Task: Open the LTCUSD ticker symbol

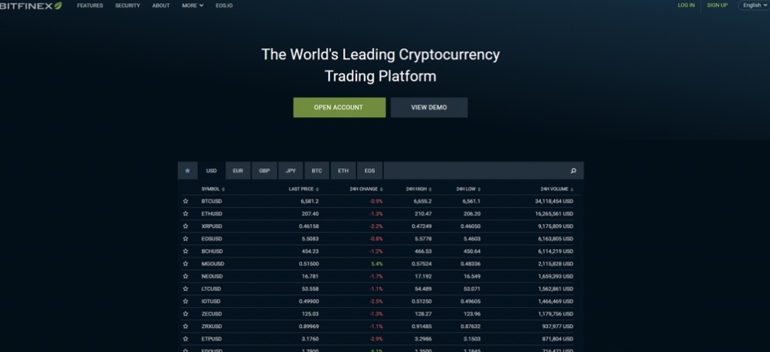Action: tap(211, 288)
